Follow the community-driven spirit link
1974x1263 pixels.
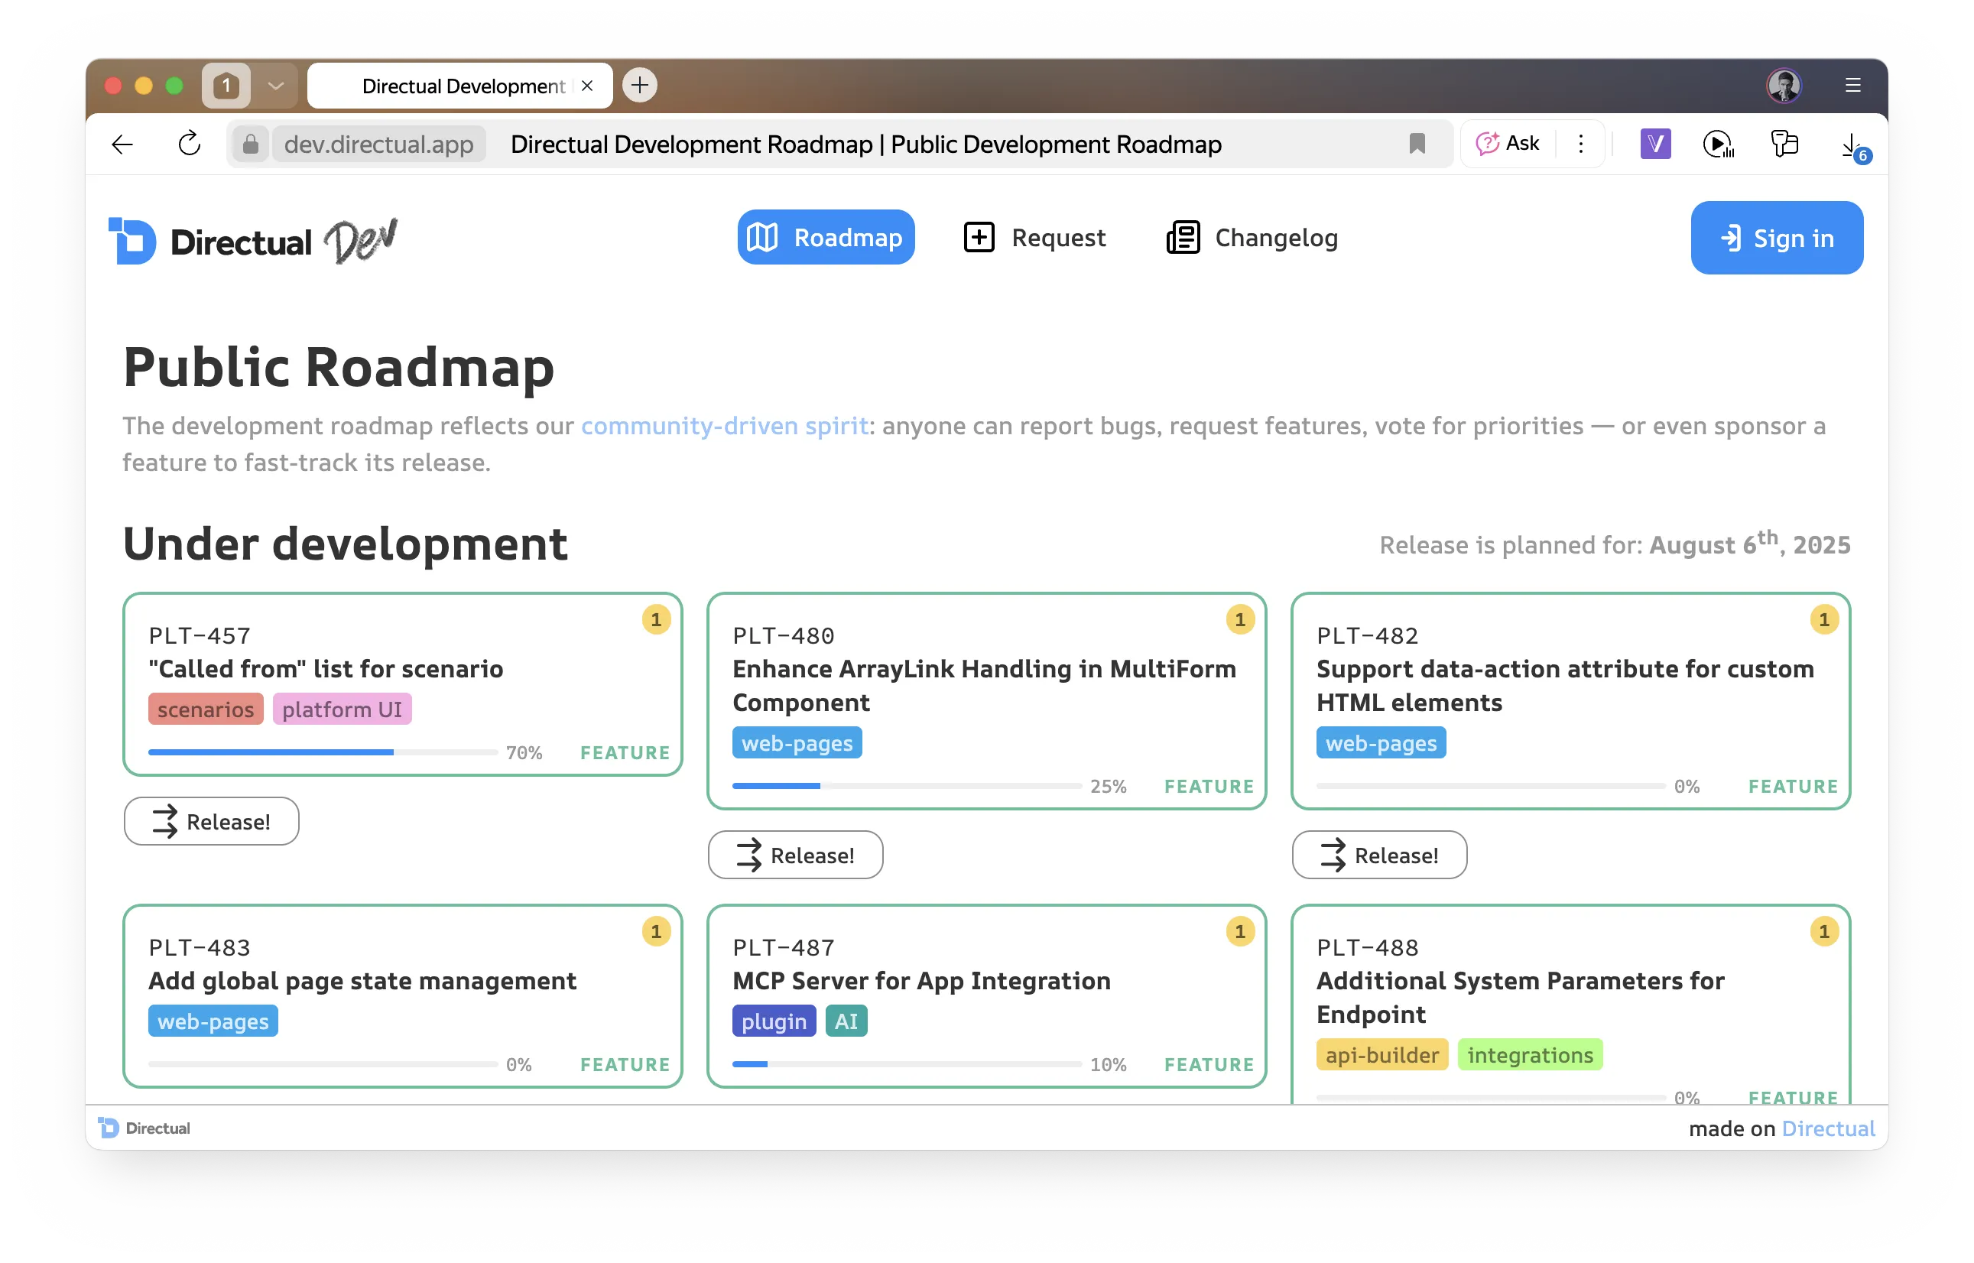pos(724,426)
